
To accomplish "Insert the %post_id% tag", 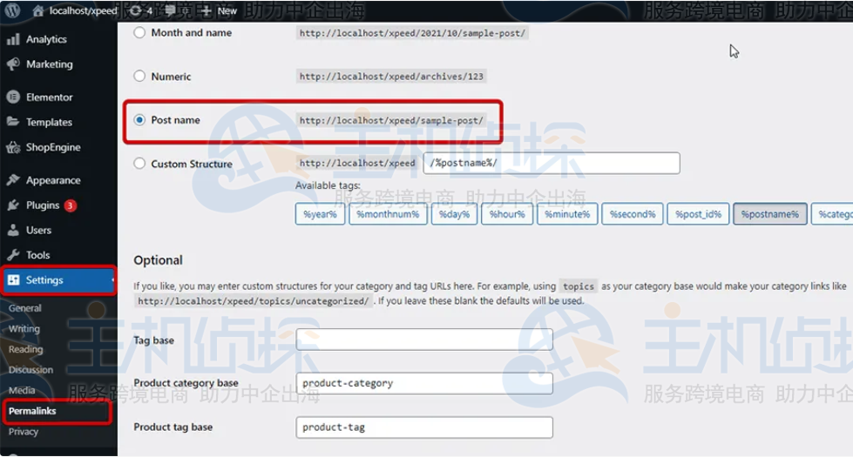I will (x=699, y=214).
